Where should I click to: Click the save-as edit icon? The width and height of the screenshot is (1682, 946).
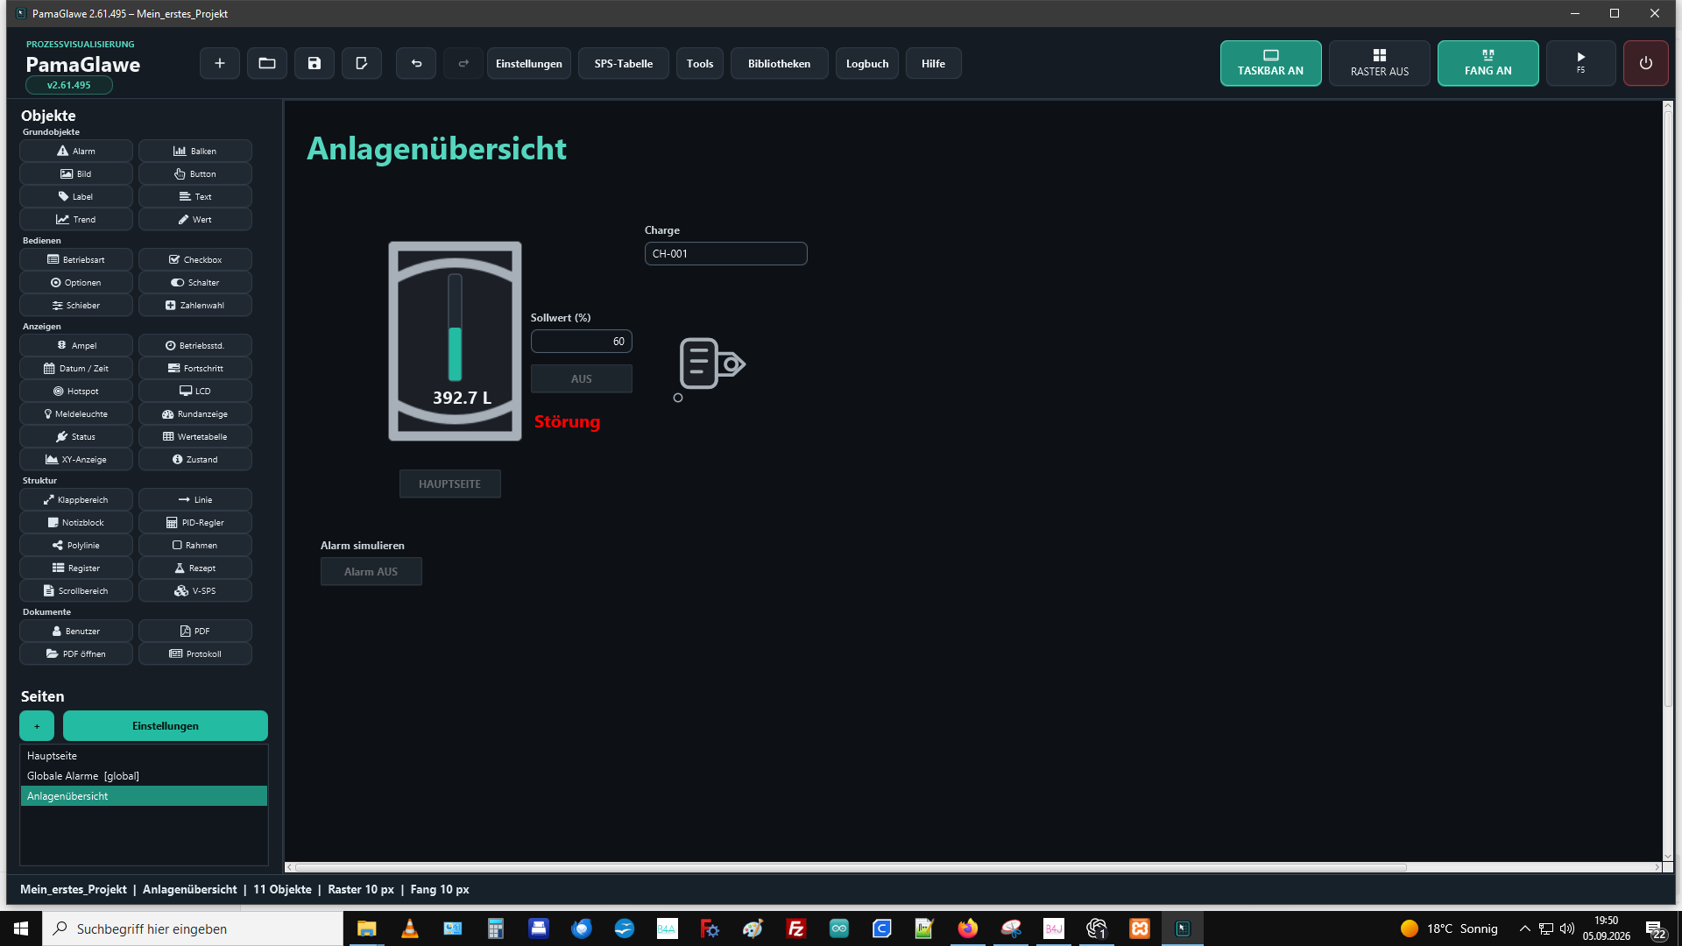click(x=362, y=63)
